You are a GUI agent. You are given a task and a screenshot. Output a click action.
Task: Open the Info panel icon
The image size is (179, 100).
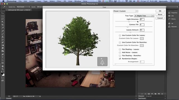[169, 16]
